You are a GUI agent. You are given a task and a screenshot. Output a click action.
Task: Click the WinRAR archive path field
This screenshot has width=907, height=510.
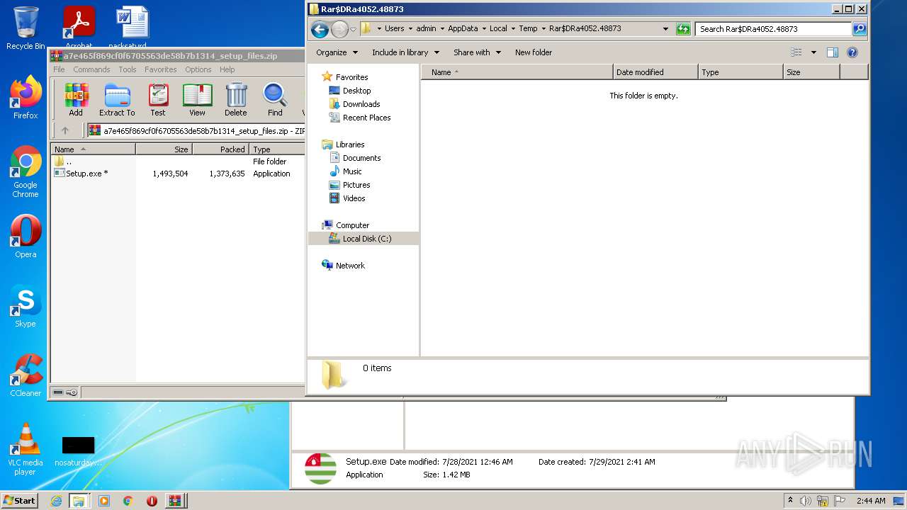tap(196, 130)
